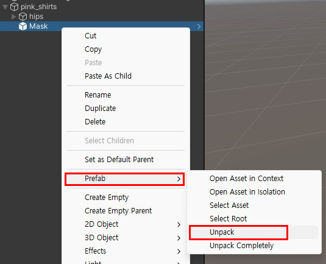Open the Prefab submenu
Image resolution: width=326 pixels, height=264 pixels.
tap(125, 179)
